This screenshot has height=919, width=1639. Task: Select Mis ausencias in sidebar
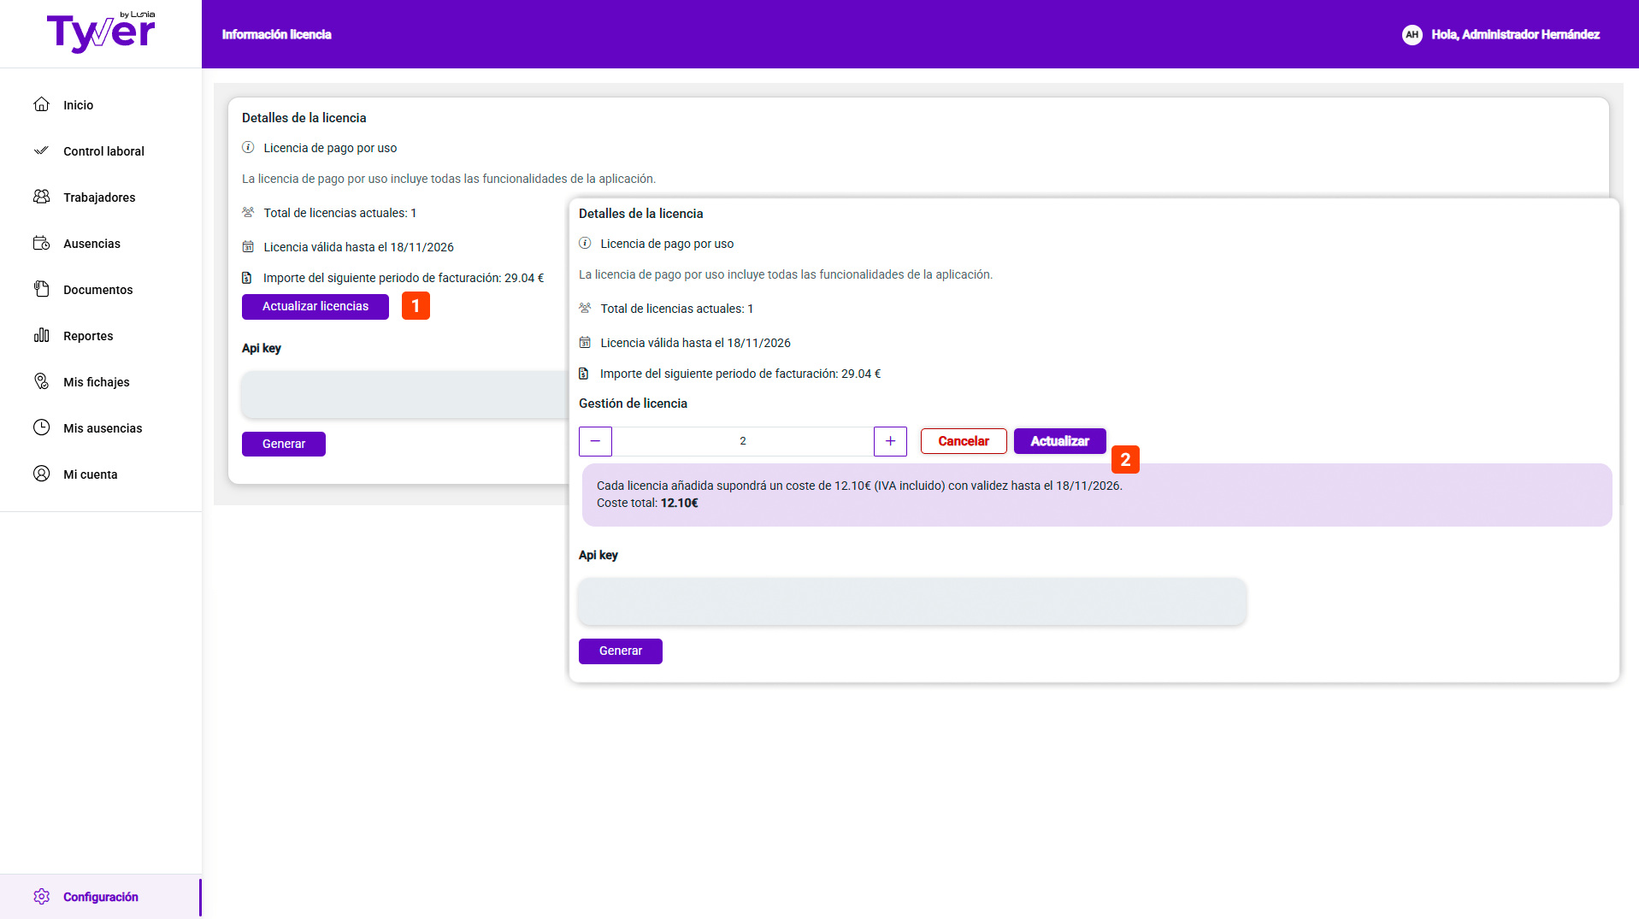pos(103,428)
